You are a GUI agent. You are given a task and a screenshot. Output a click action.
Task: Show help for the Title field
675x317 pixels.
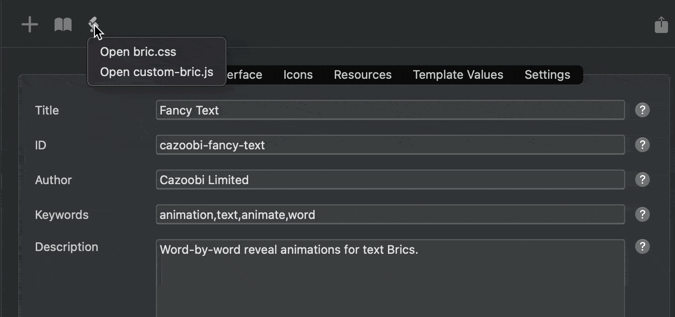click(642, 110)
